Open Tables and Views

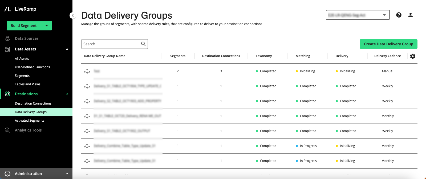[x=28, y=84]
